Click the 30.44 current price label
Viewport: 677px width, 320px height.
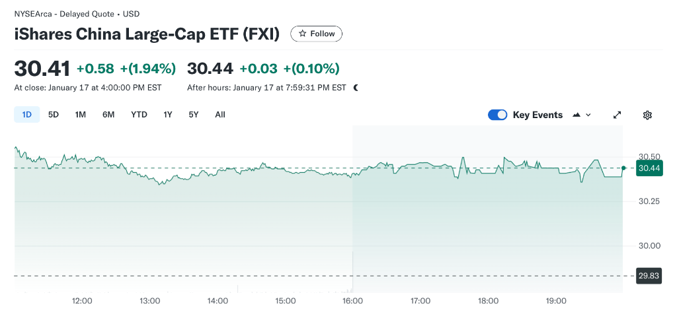(x=649, y=168)
